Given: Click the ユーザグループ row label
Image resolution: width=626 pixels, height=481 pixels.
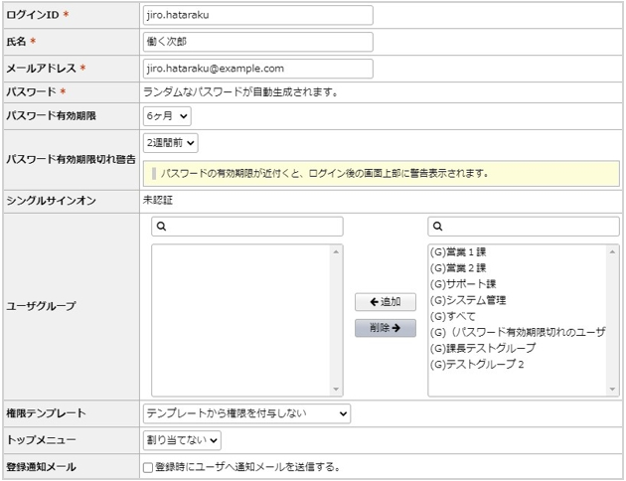Looking at the screenshot, I should (x=41, y=306).
